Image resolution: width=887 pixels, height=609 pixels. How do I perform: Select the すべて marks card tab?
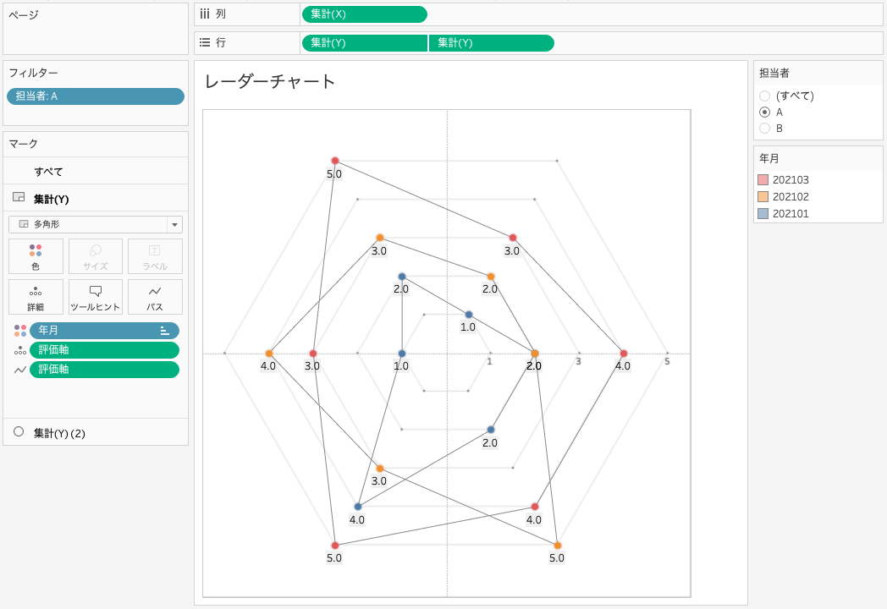point(48,172)
